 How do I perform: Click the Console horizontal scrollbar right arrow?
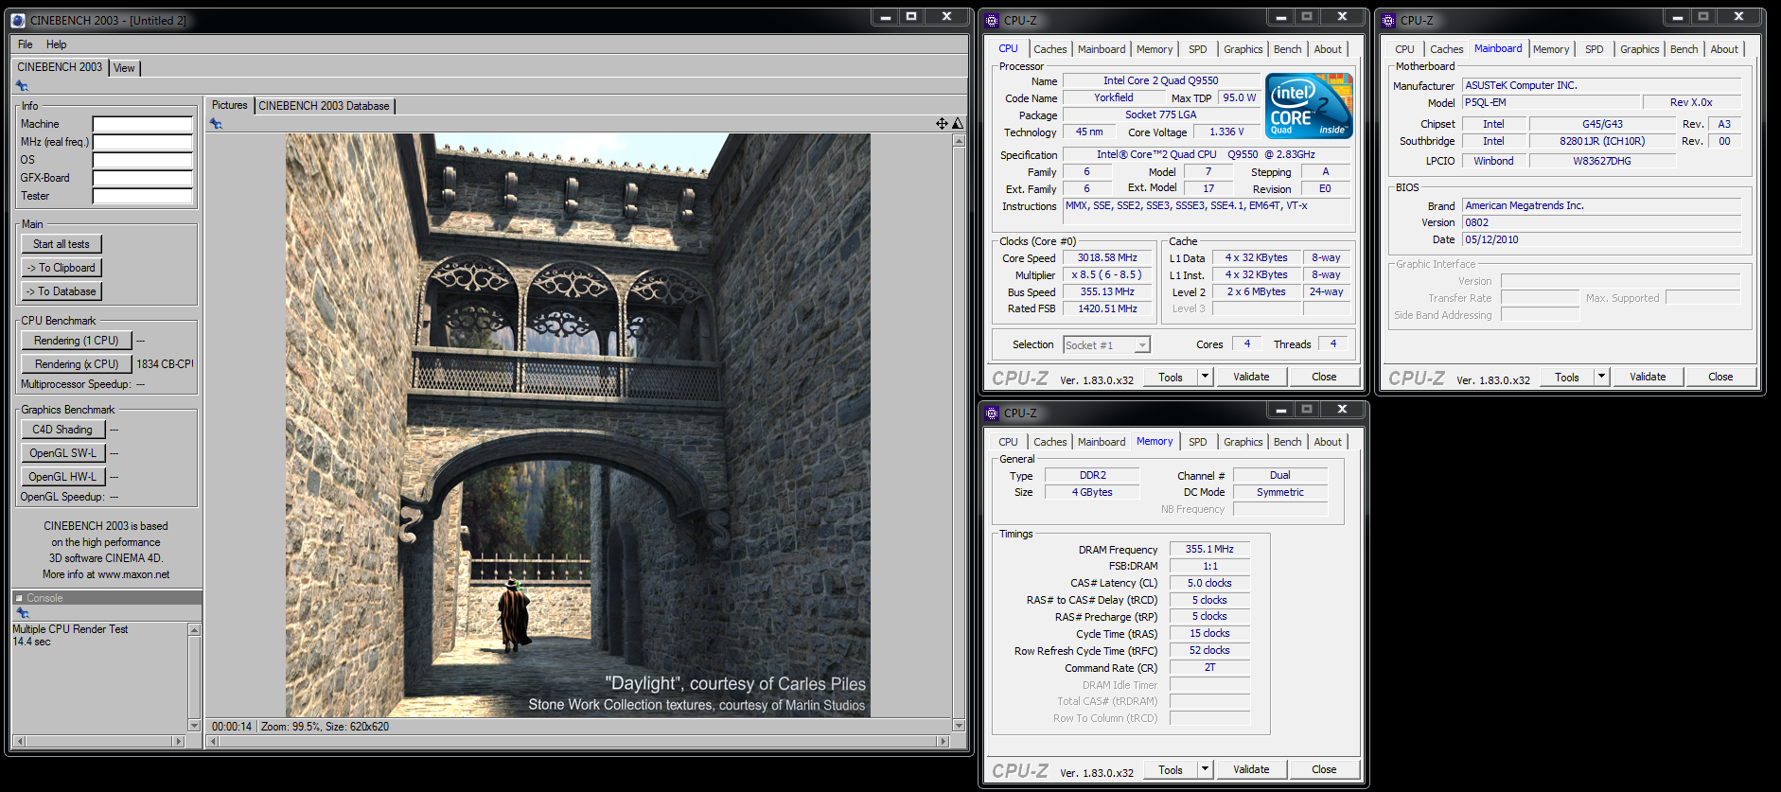[x=178, y=741]
